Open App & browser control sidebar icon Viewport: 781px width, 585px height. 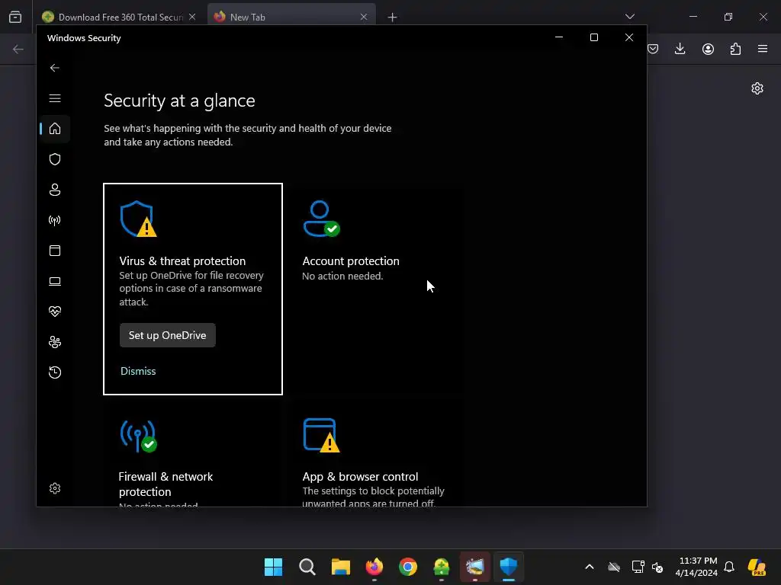pos(55,250)
